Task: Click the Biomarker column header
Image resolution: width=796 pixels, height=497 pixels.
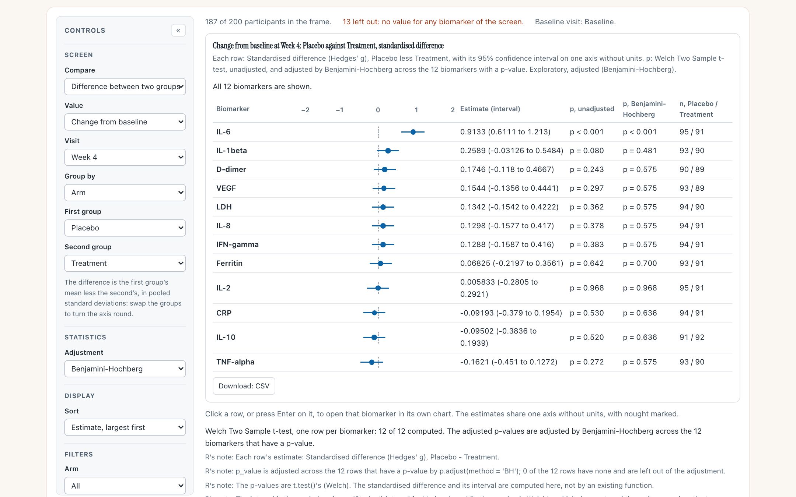Action: click(233, 109)
